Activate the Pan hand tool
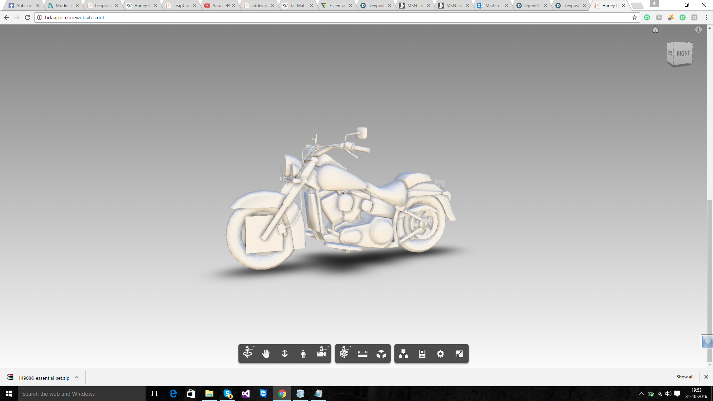Image resolution: width=713 pixels, height=401 pixels. point(266,353)
